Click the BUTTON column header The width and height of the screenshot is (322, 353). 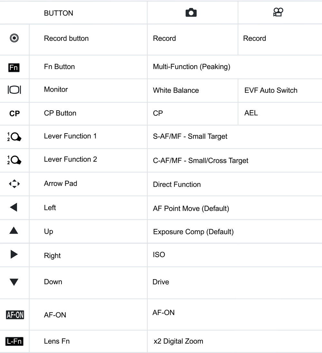pos(59,13)
